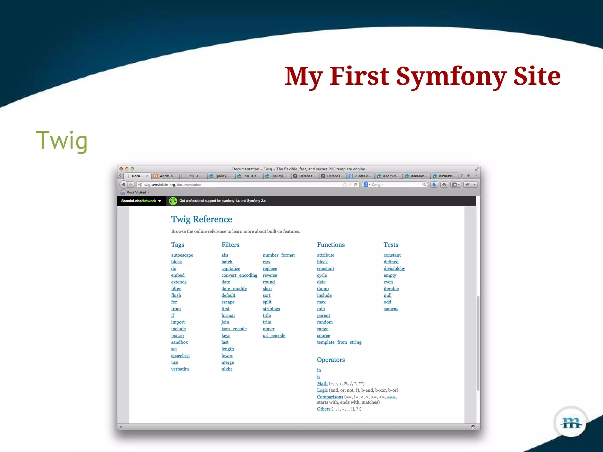
Task: Open the spaceless tag link
Action: (x=180, y=356)
